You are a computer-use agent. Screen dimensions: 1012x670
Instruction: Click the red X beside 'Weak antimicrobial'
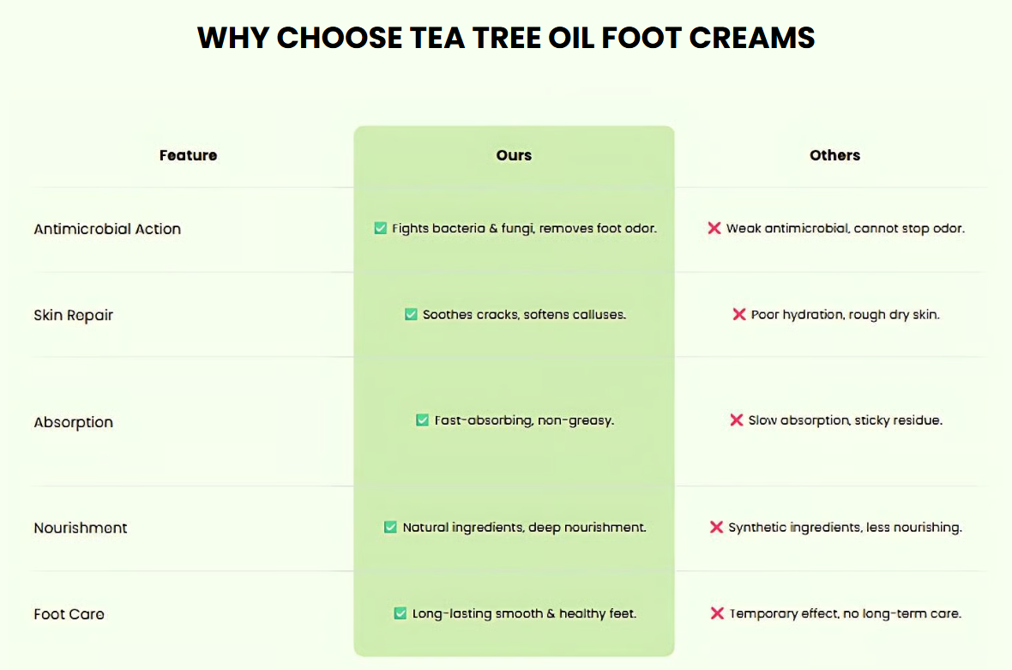tap(714, 228)
